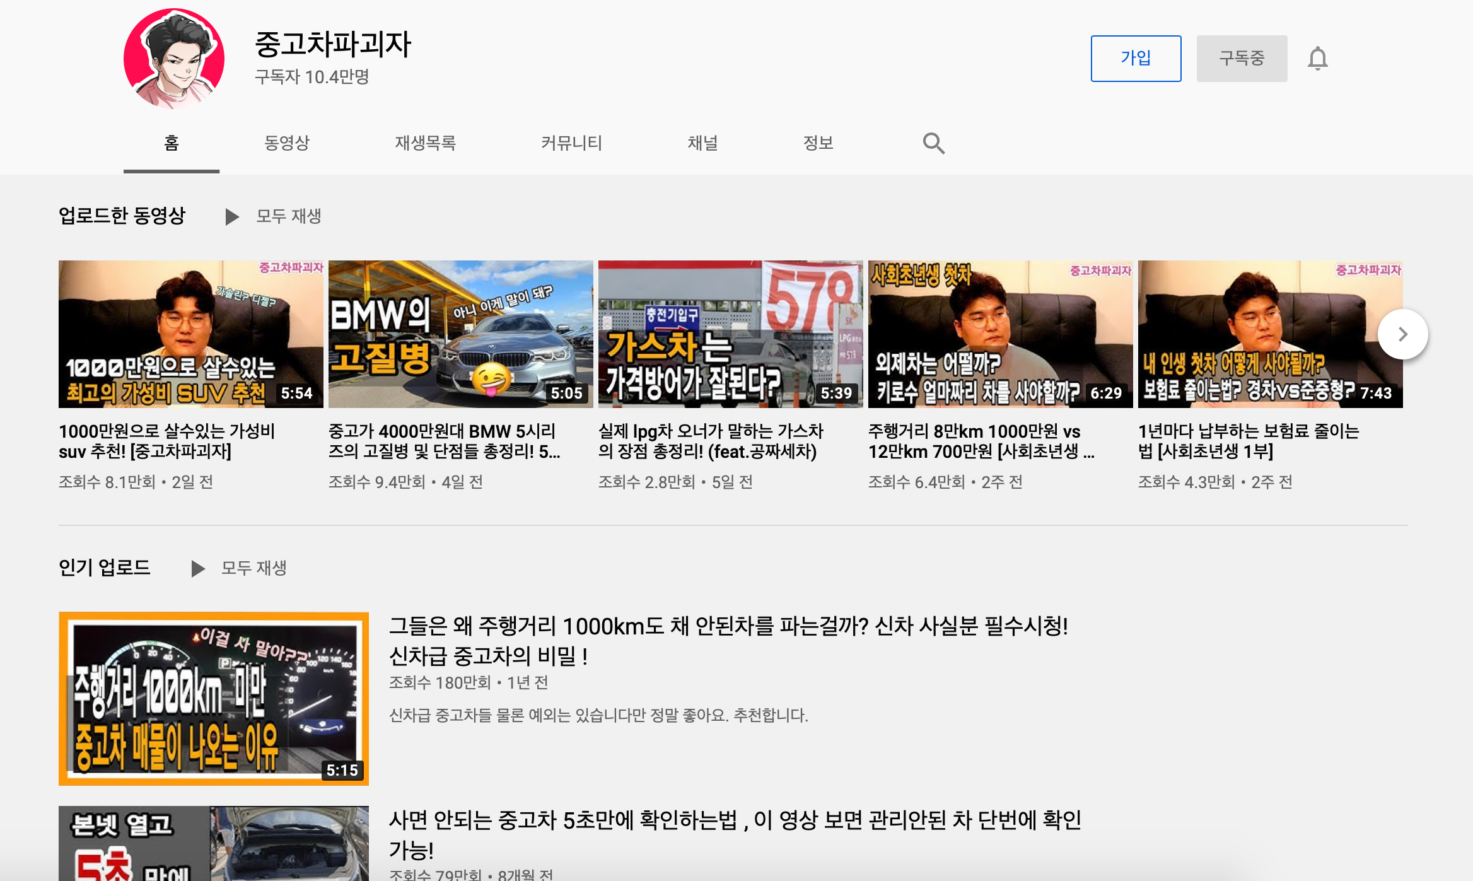Switch to the 동영상 tab
Screen dimensions: 1473x881
287,143
